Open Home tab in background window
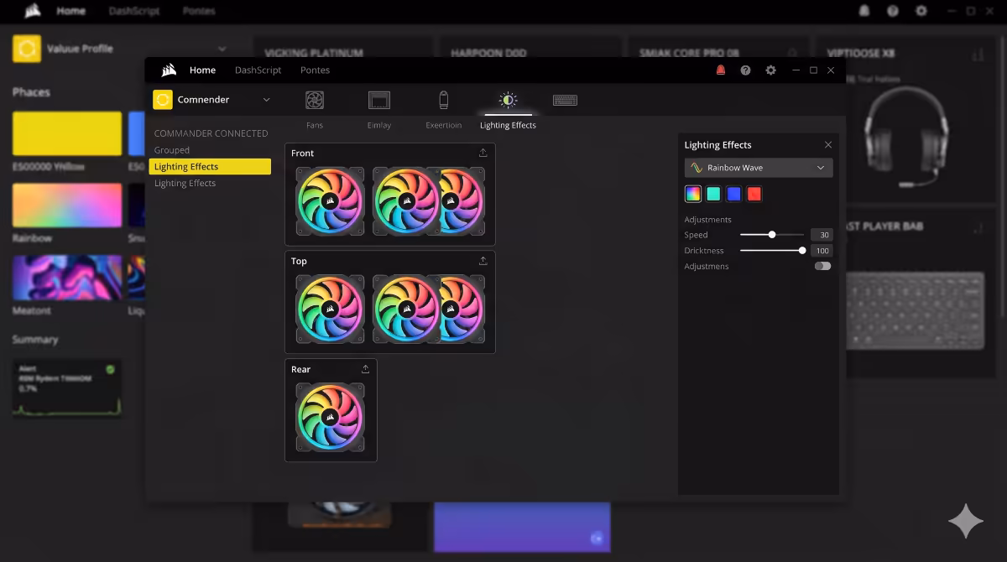Screen dimensions: 1007x562 [x=71, y=11]
